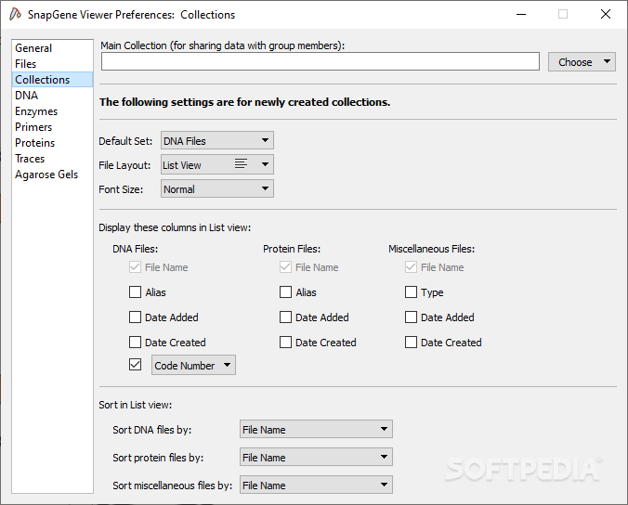Image resolution: width=628 pixels, height=505 pixels.
Task: Click disabled File Name checkbox under DNA Files
Action: click(x=135, y=267)
